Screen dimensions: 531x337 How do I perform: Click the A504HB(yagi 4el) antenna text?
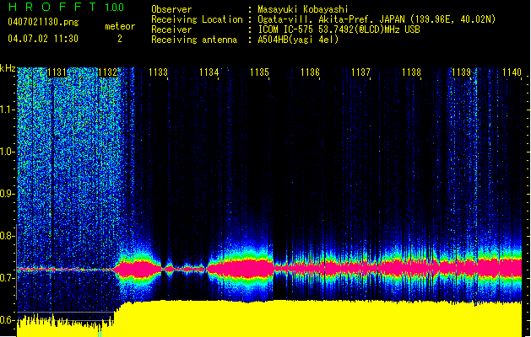(x=298, y=40)
